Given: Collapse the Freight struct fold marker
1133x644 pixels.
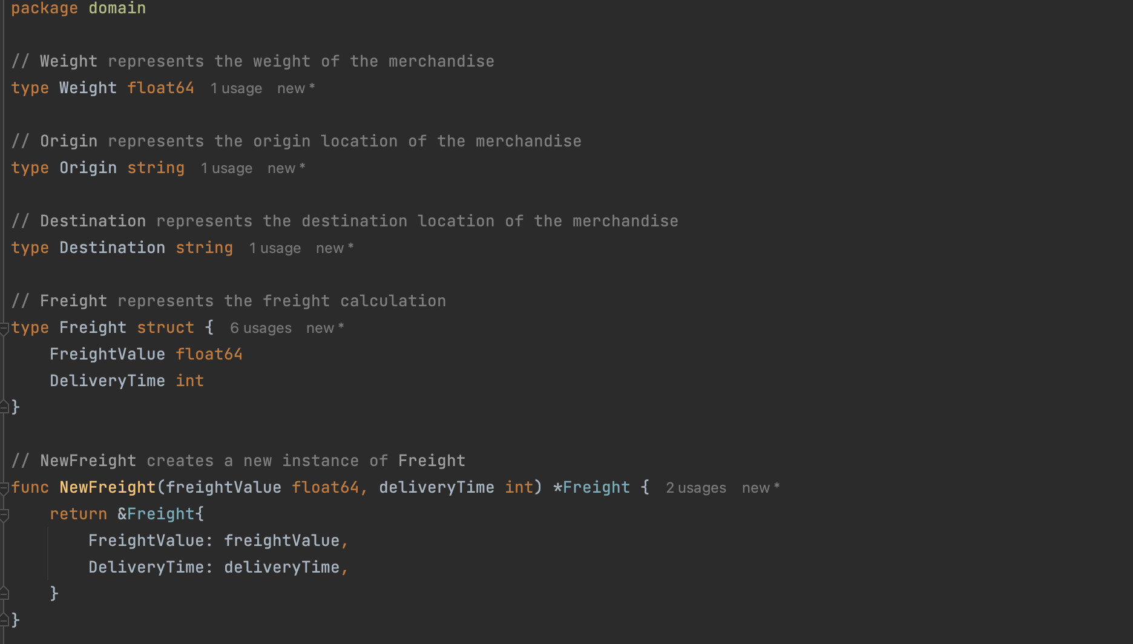Looking at the screenshot, I should point(4,329).
